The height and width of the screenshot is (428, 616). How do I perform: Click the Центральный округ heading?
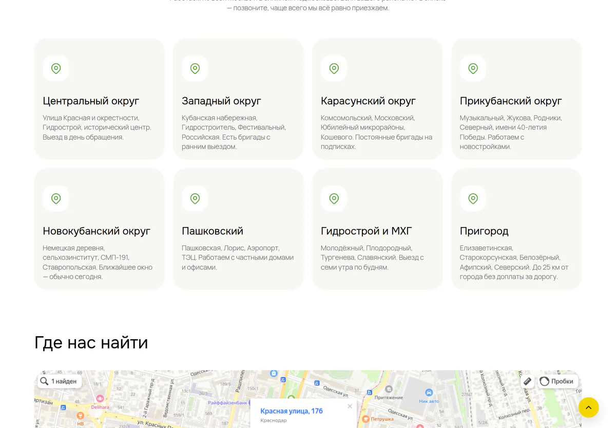91,101
